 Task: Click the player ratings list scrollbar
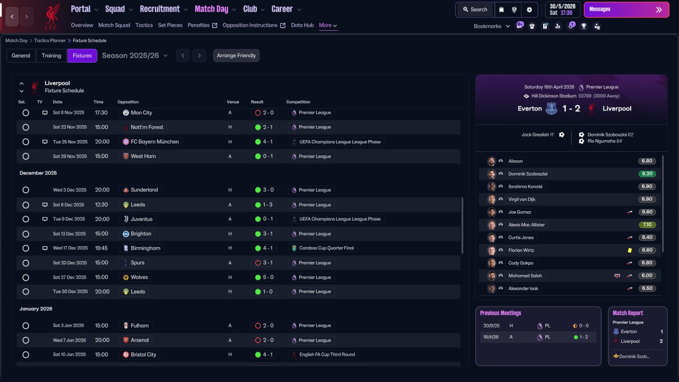pyautogui.click(x=663, y=204)
